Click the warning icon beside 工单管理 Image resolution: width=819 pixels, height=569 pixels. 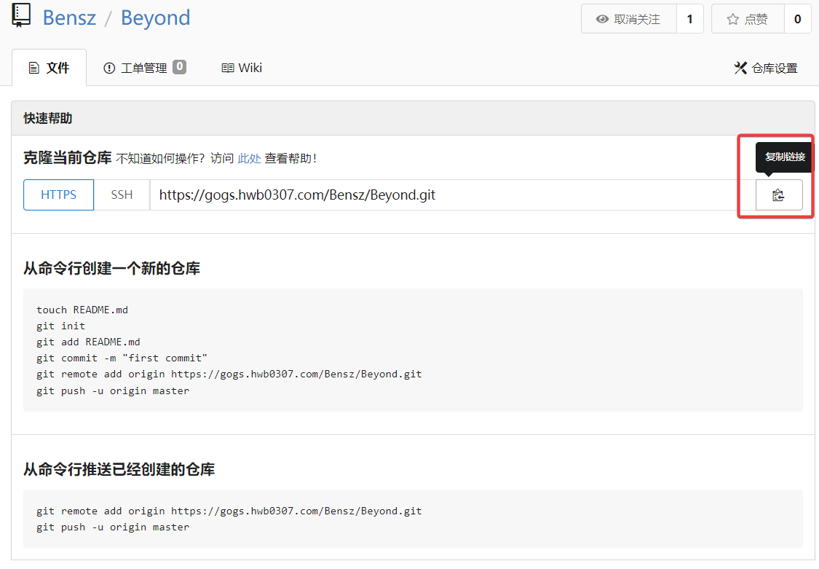[x=109, y=67]
